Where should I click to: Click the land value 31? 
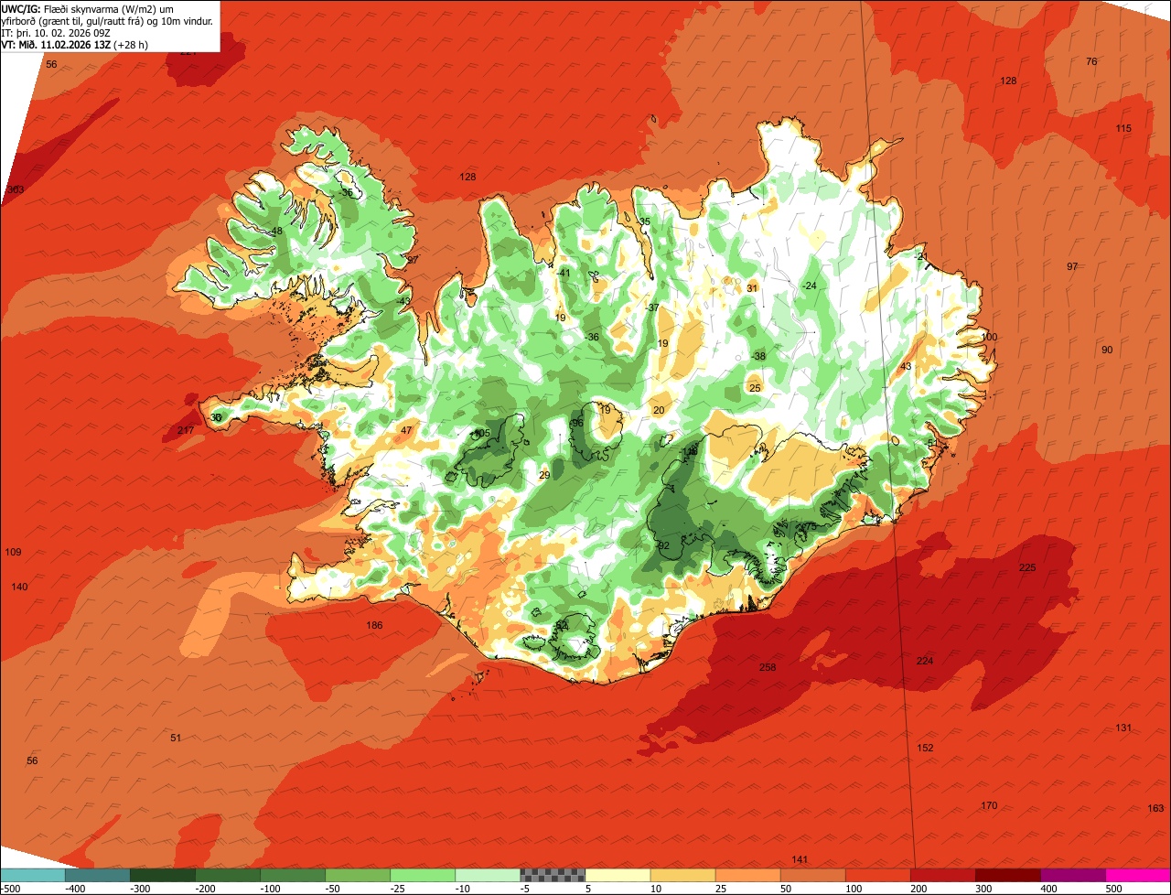point(752,288)
